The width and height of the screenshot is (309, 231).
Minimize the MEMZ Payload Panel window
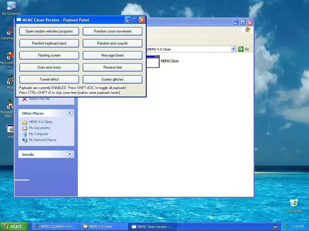point(128,20)
